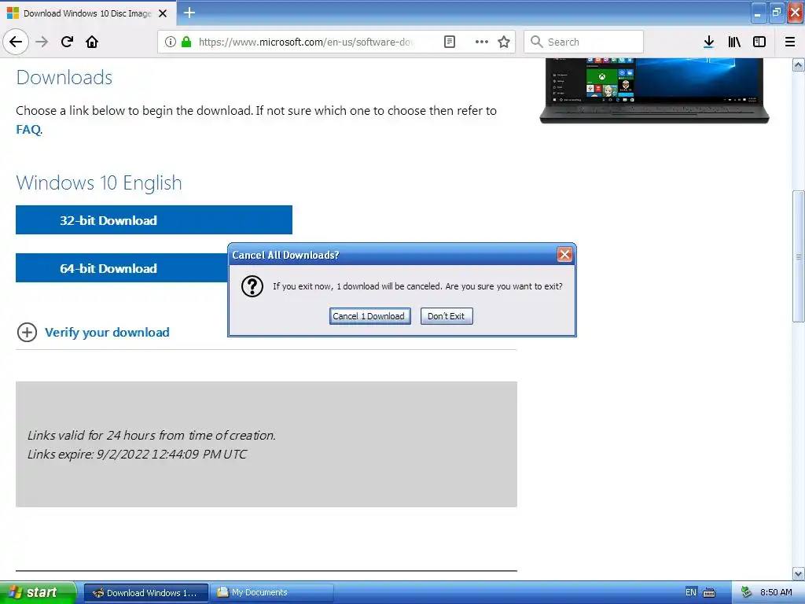Screen dimensions: 805x604
Task: Reload the page with the refresh icon
Action: [x=67, y=42]
